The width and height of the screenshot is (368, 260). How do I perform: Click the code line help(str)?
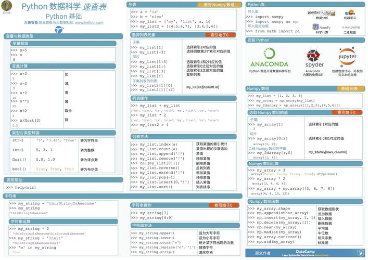click(21, 188)
